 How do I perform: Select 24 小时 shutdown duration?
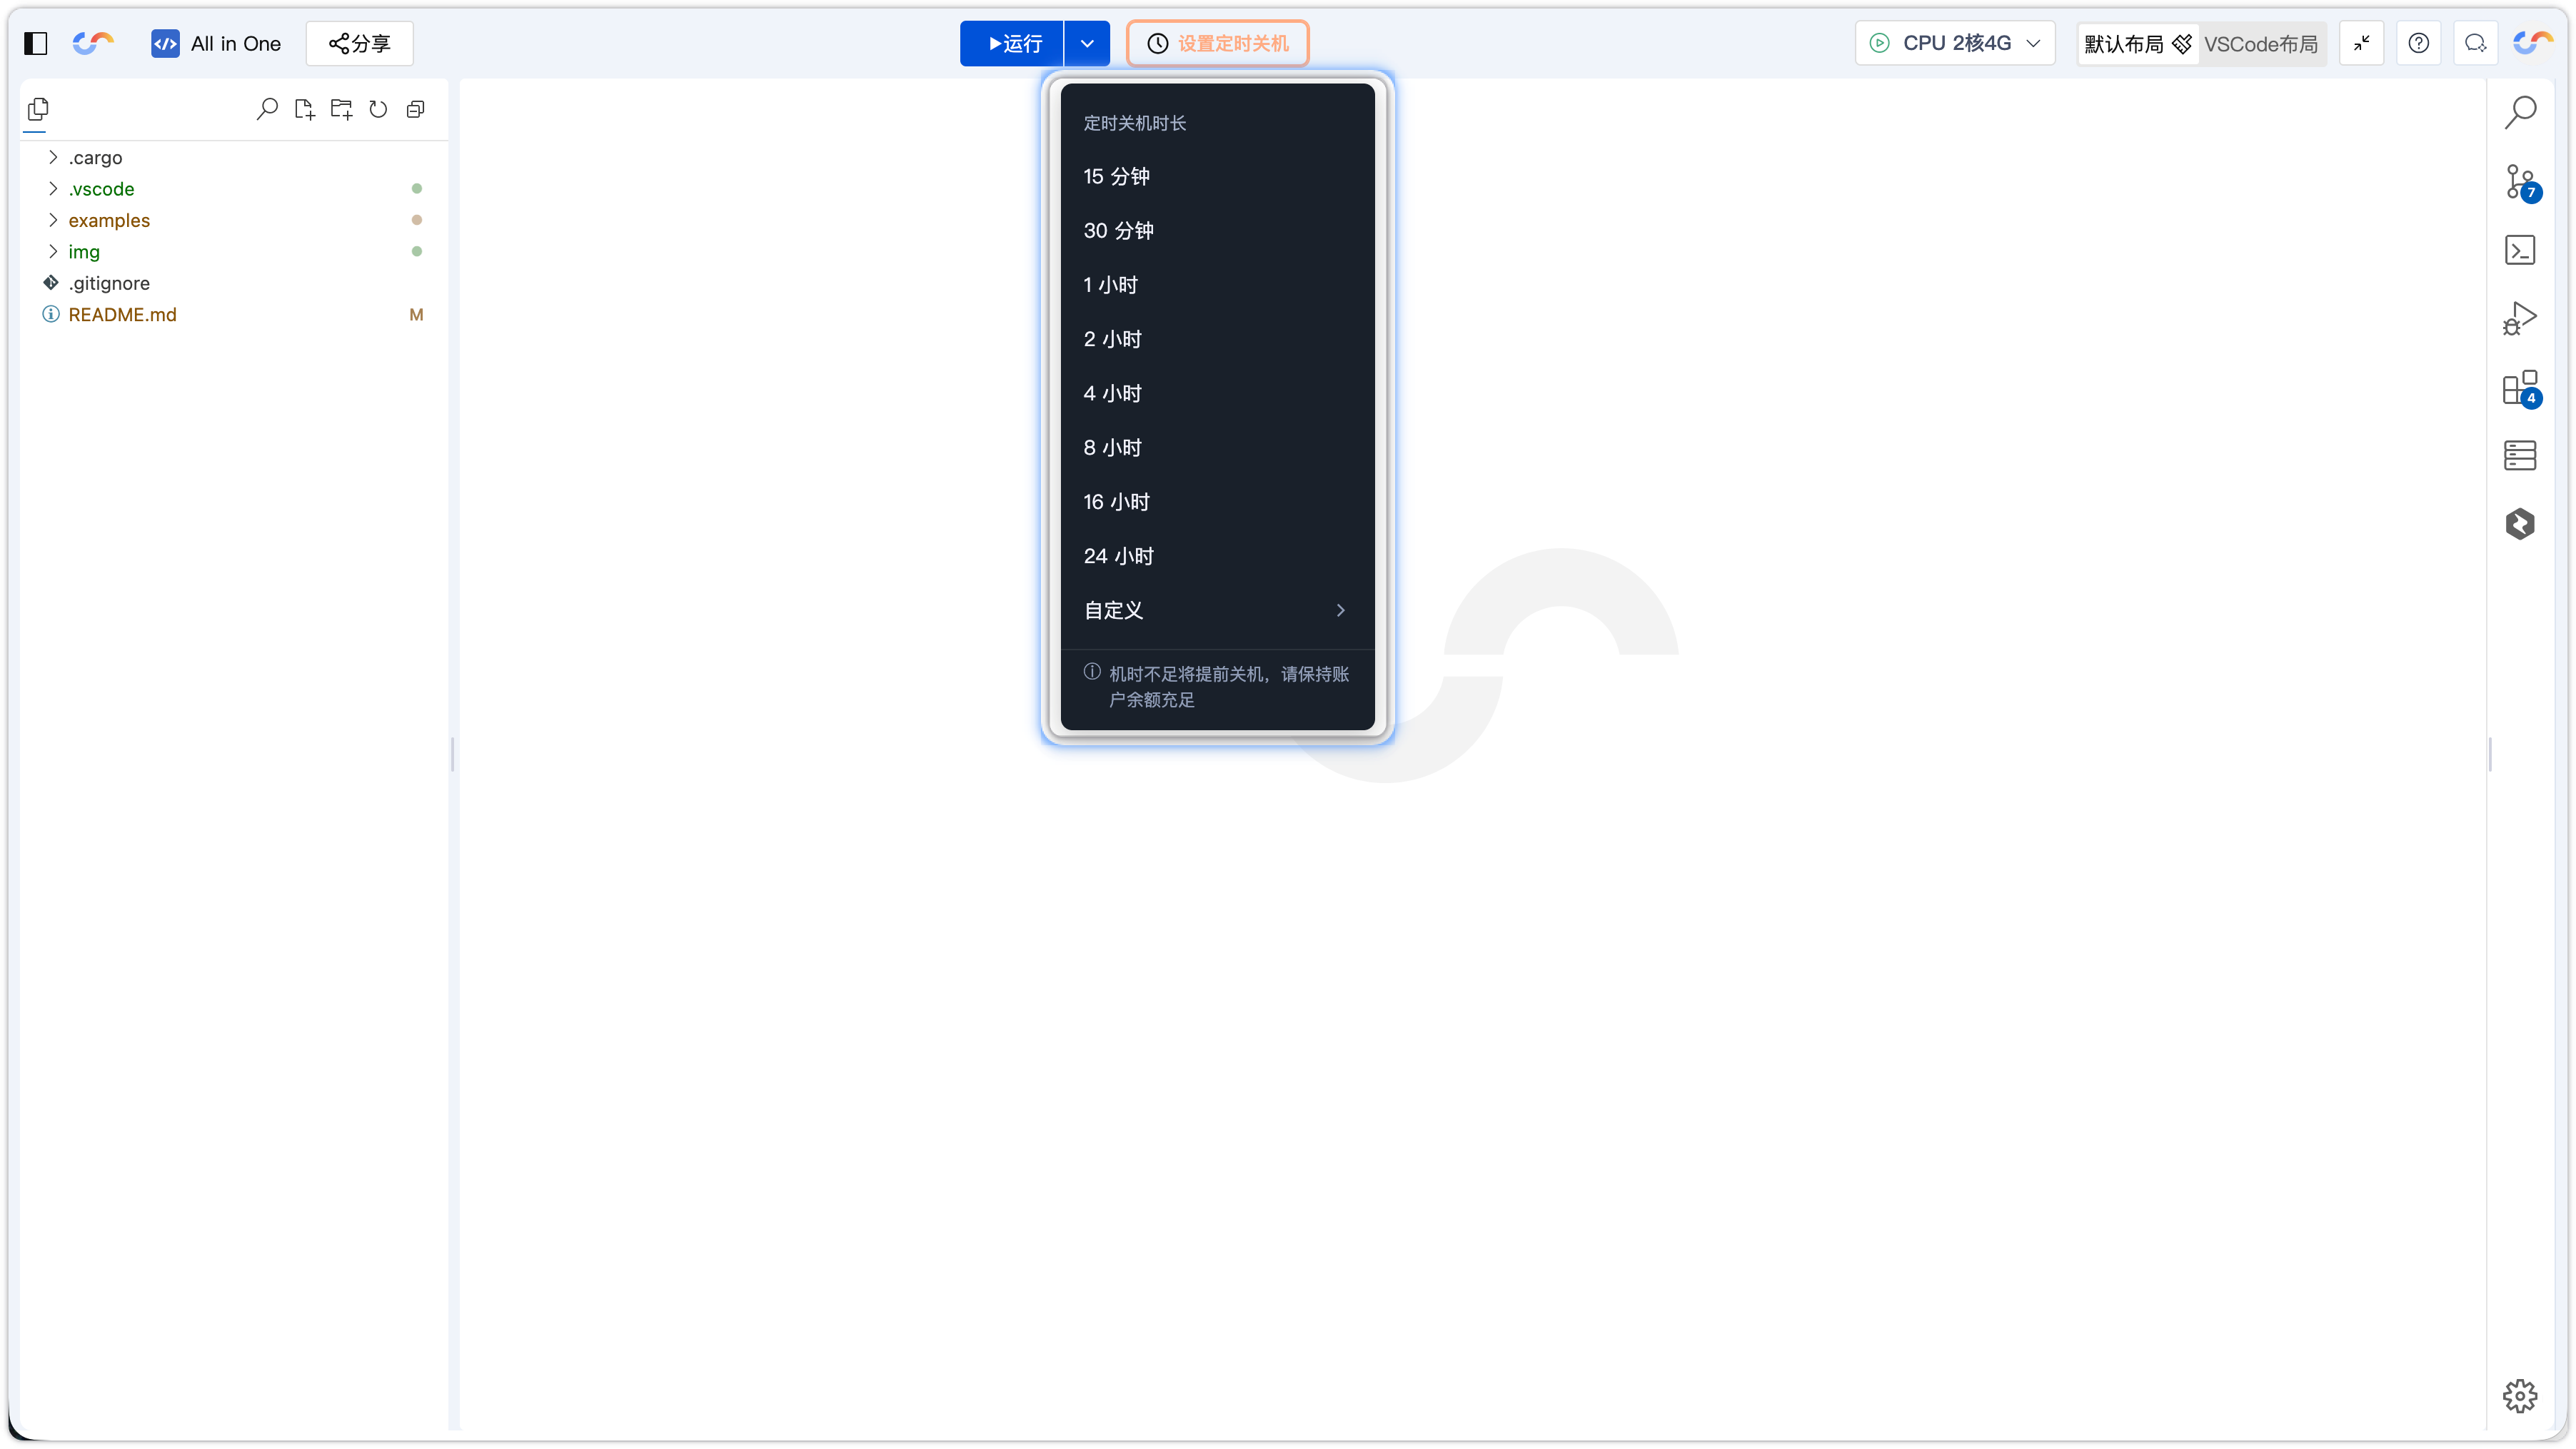click(x=1217, y=556)
